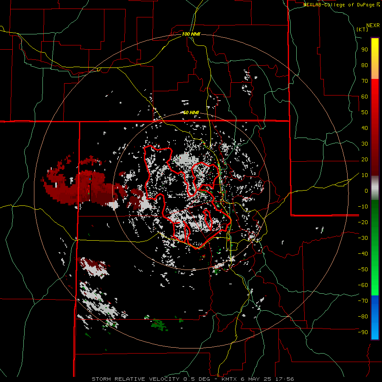Select the positive 90 value on the scale
Image resolution: width=382 pixels, height=382 pixels.
click(365, 50)
